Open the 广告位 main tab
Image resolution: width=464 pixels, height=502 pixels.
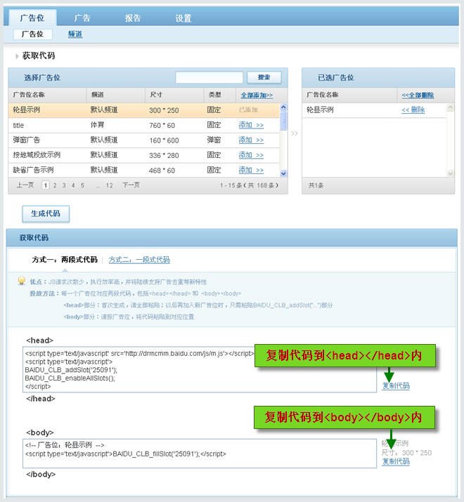[32, 18]
